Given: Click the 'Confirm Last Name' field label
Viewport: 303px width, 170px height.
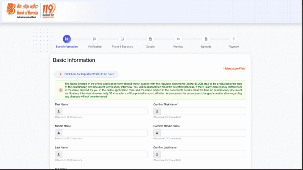Looking at the screenshot, I should tap(165, 148).
